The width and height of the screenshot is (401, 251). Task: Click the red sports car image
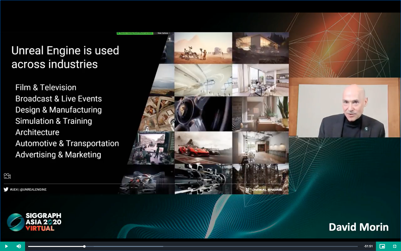pyautogui.click(x=203, y=147)
